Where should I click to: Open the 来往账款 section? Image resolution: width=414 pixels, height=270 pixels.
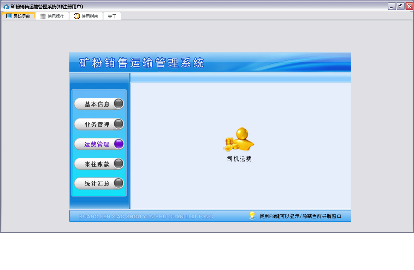click(99, 164)
